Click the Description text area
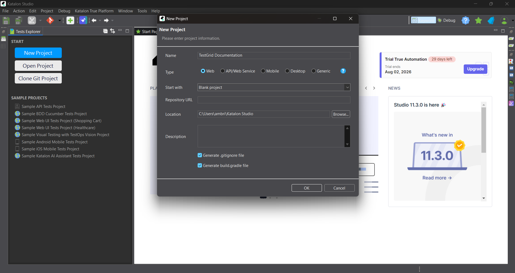The height and width of the screenshot is (273, 515). pyautogui.click(x=271, y=136)
